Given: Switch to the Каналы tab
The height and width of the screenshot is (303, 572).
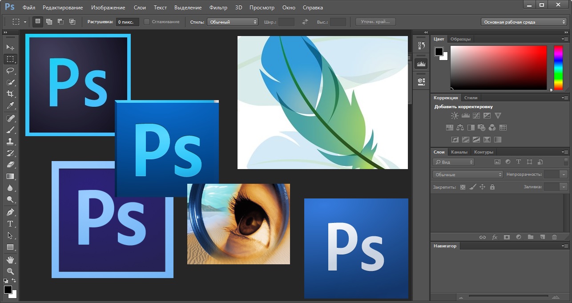Looking at the screenshot, I should [x=459, y=152].
